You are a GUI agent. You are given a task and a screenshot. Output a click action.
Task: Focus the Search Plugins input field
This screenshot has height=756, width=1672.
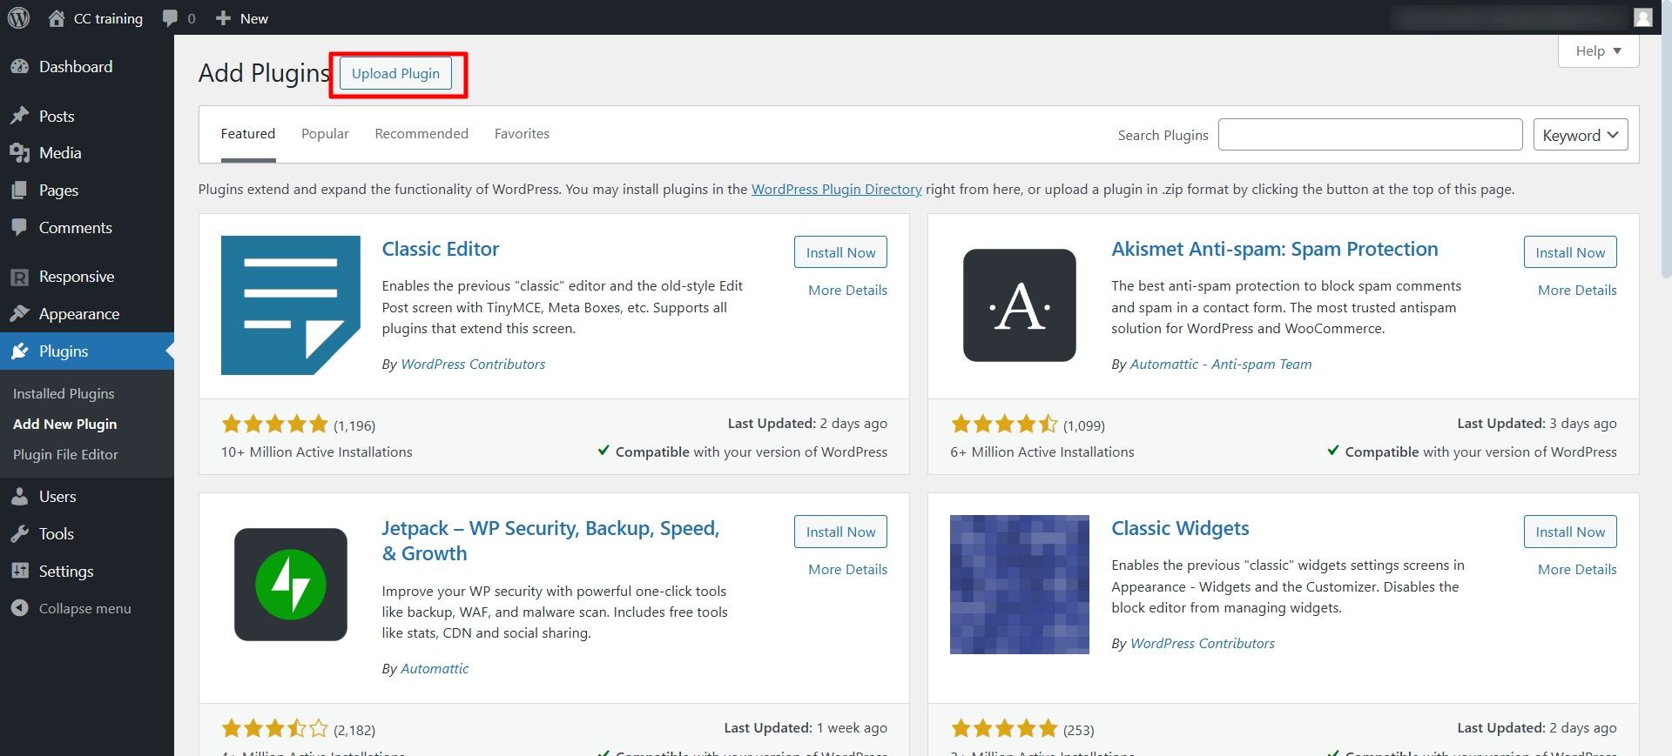pos(1370,135)
